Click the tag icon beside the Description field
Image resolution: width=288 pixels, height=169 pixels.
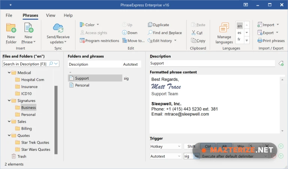tap(281, 63)
